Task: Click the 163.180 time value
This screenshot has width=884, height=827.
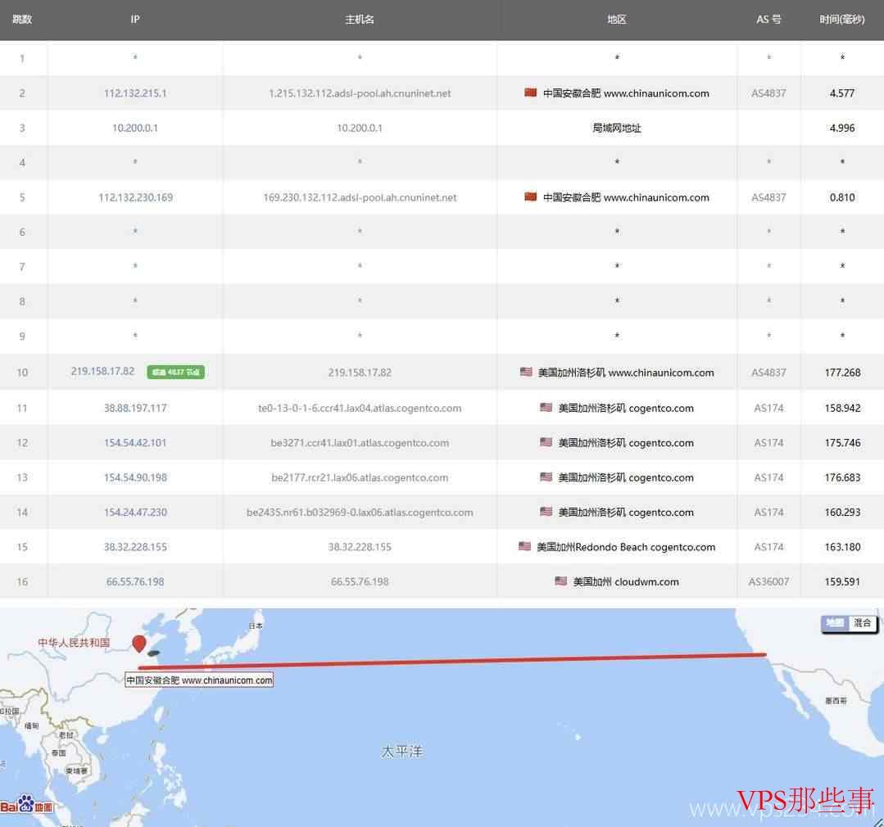Action: coord(842,546)
